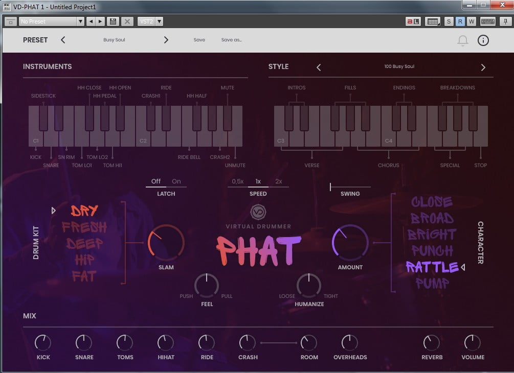Click the Virtual Drummer VD logo

click(x=258, y=212)
